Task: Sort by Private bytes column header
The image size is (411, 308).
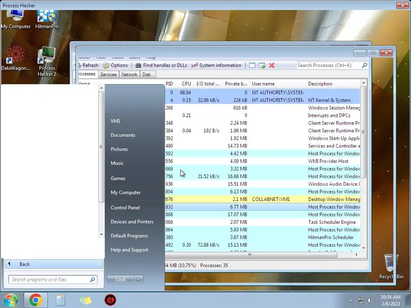Action: [236, 84]
